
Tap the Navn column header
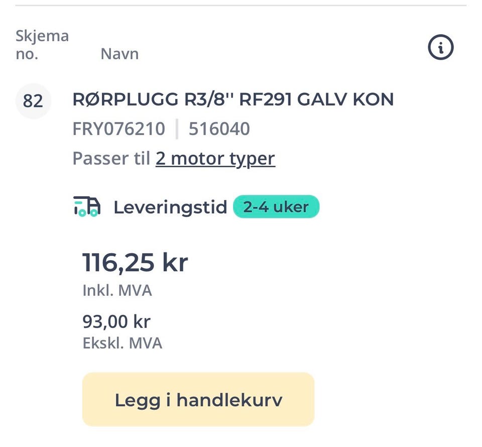coord(119,54)
